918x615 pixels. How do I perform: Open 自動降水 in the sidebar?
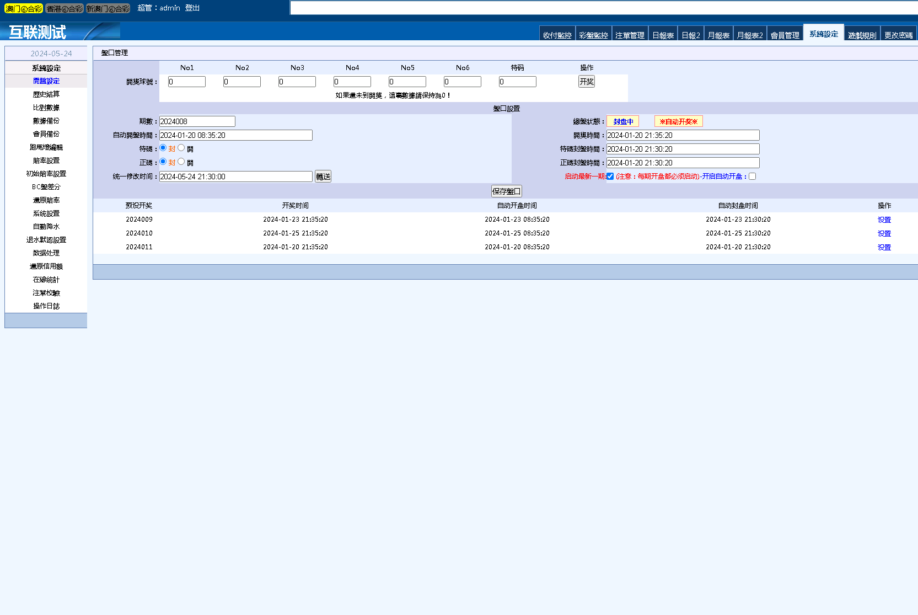46,227
